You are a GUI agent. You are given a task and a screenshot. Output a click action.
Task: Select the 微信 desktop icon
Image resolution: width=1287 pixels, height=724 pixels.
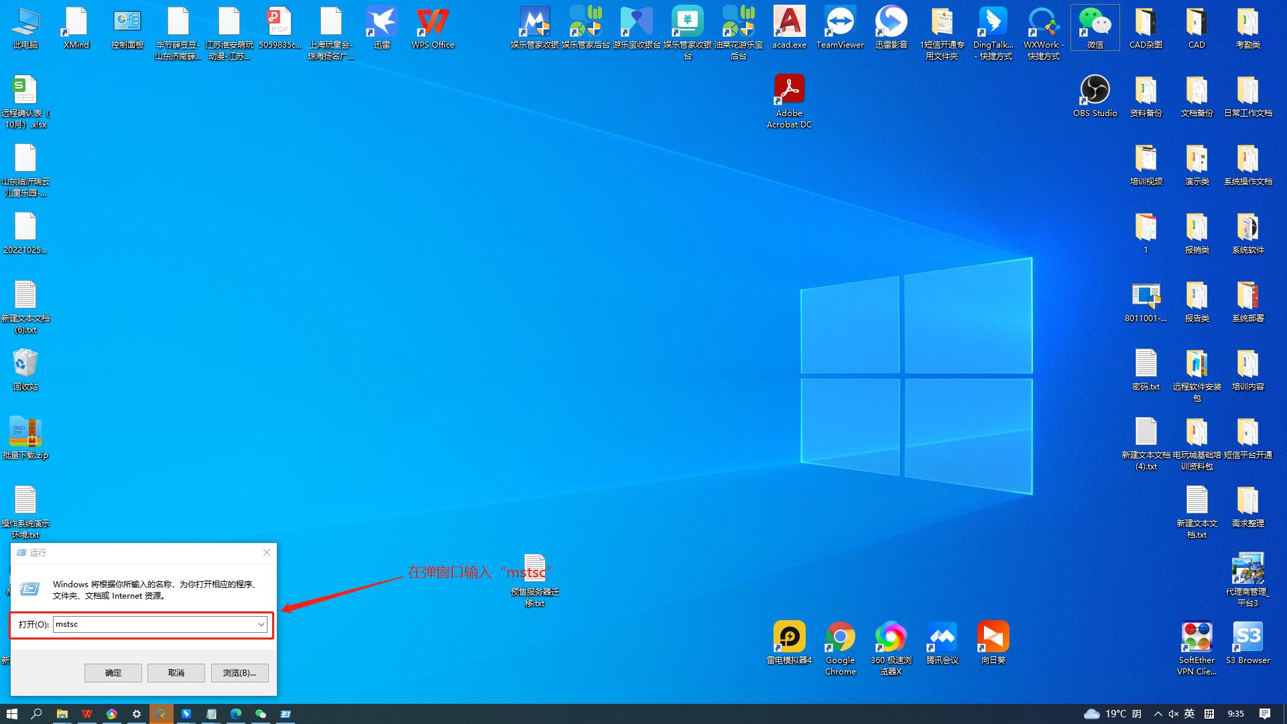[x=1095, y=29]
